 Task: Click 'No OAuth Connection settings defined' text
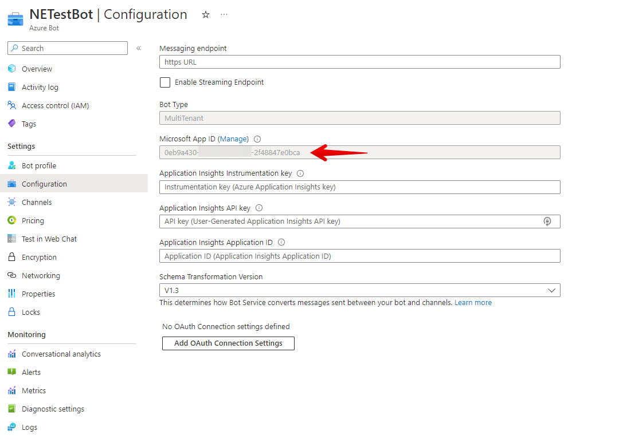[x=226, y=326]
